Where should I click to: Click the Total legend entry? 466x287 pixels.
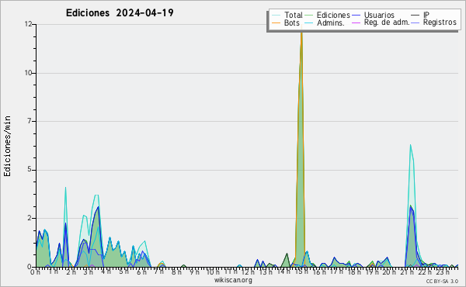(287, 15)
